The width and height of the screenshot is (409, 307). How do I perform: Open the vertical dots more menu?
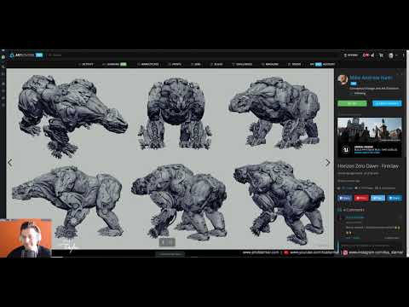point(403,55)
